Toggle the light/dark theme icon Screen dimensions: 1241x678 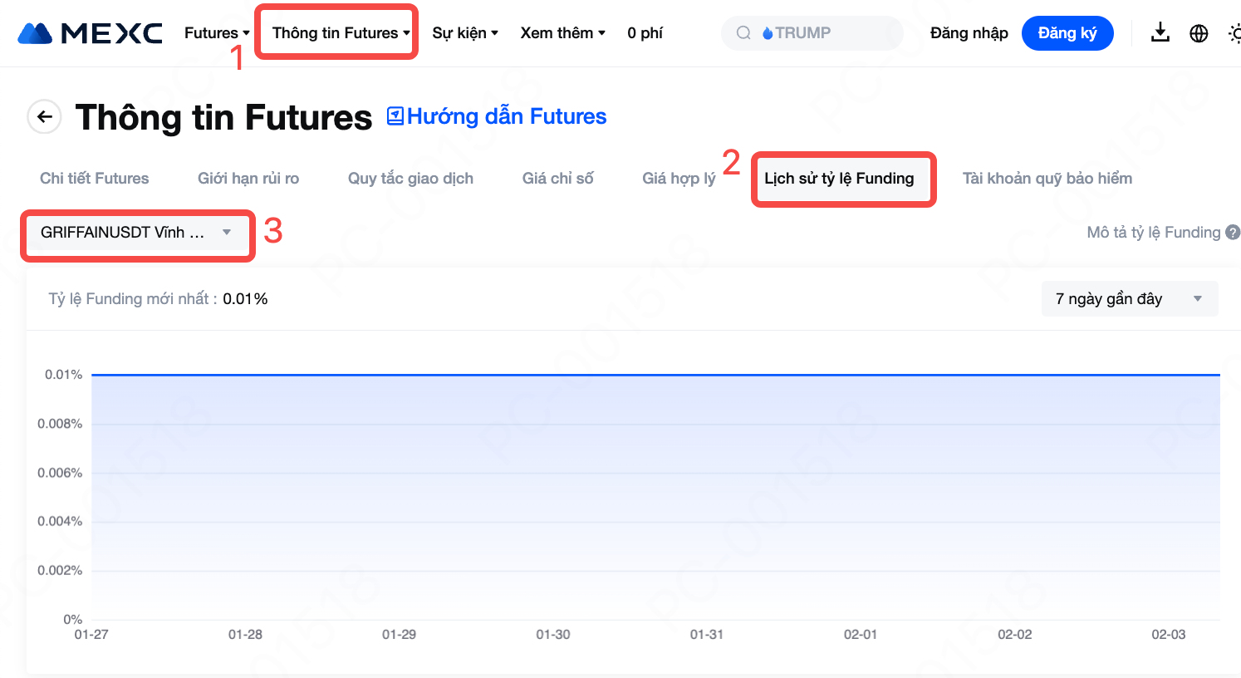point(1234,33)
